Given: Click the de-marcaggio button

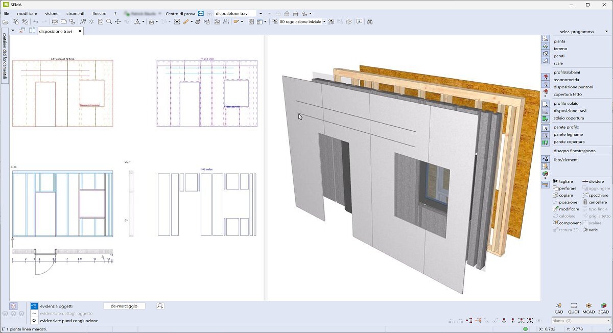Looking at the screenshot, I should click(x=124, y=306).
